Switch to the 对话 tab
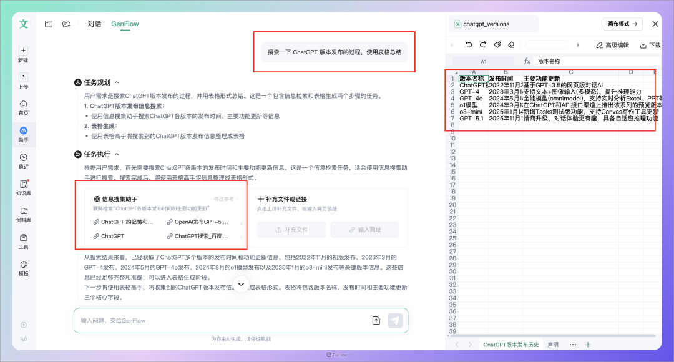 pyautogui.click(x=94, y=24)
